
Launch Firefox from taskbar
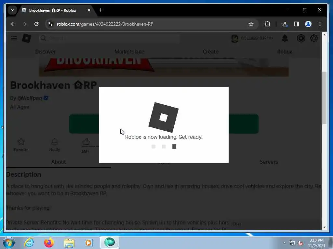click(49, 243)
